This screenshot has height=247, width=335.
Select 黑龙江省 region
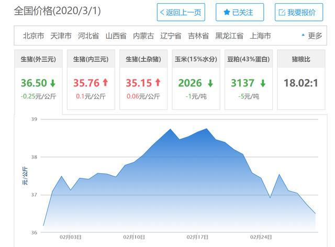click(x=229, y=36)
